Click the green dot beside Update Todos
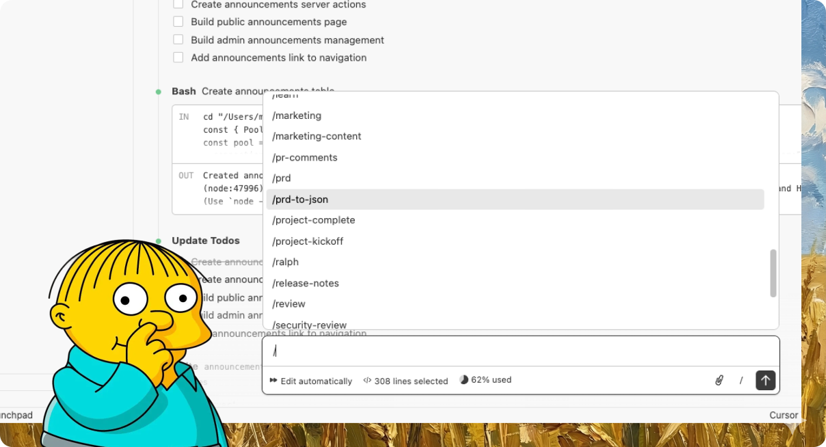826x447 pixels. click(159, 241)
